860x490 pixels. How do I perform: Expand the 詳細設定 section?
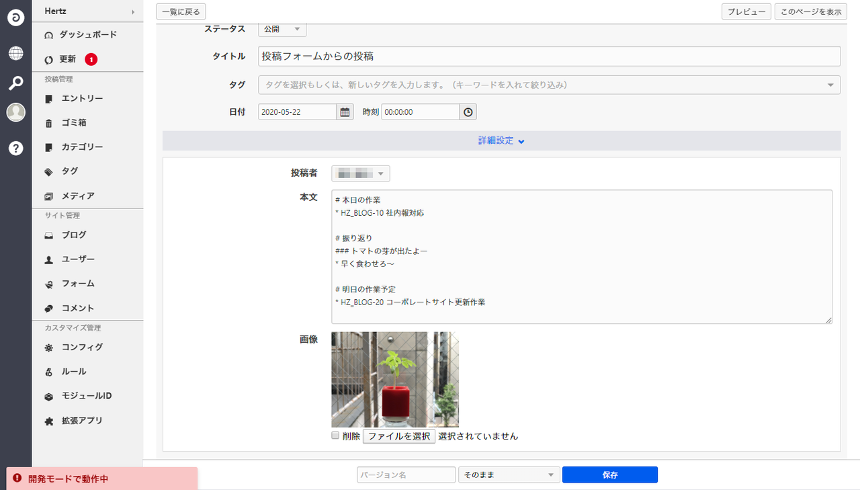point(501,140)
